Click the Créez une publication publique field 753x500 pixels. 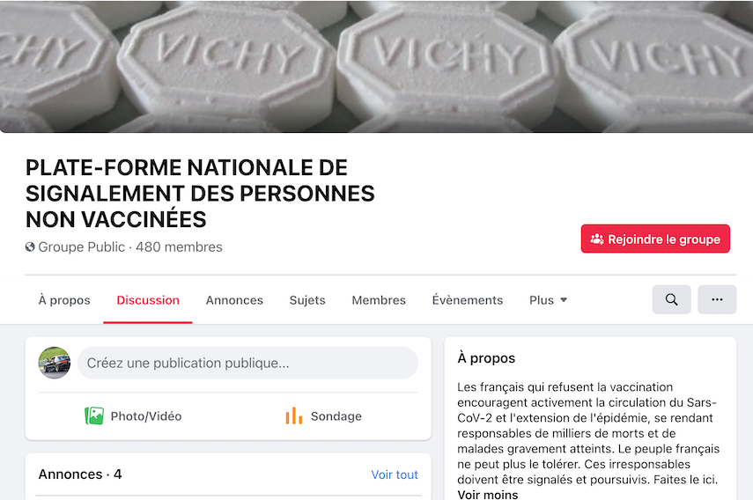click(247, 363)
